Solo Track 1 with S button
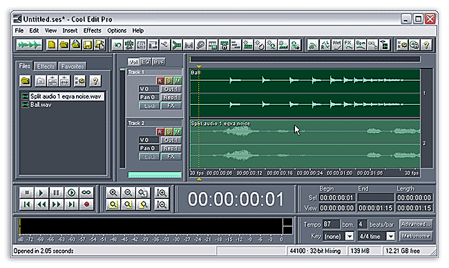Viewport: 449px width, 268px height. coord(169,81)
